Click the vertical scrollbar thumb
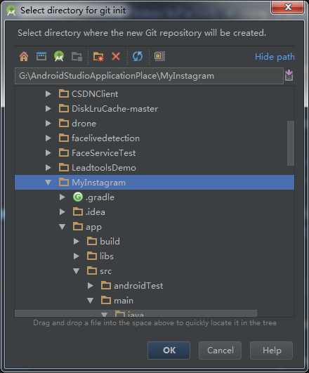The height and width of the screenshot is (373, 309). (291, 143)
